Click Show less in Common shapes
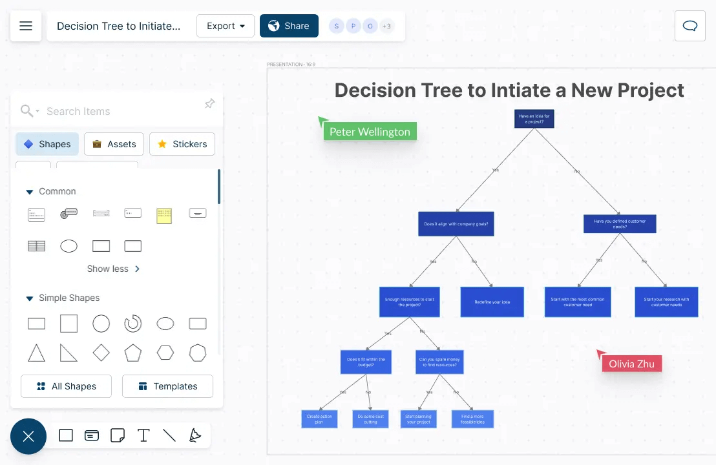 (x=113, y=269)
